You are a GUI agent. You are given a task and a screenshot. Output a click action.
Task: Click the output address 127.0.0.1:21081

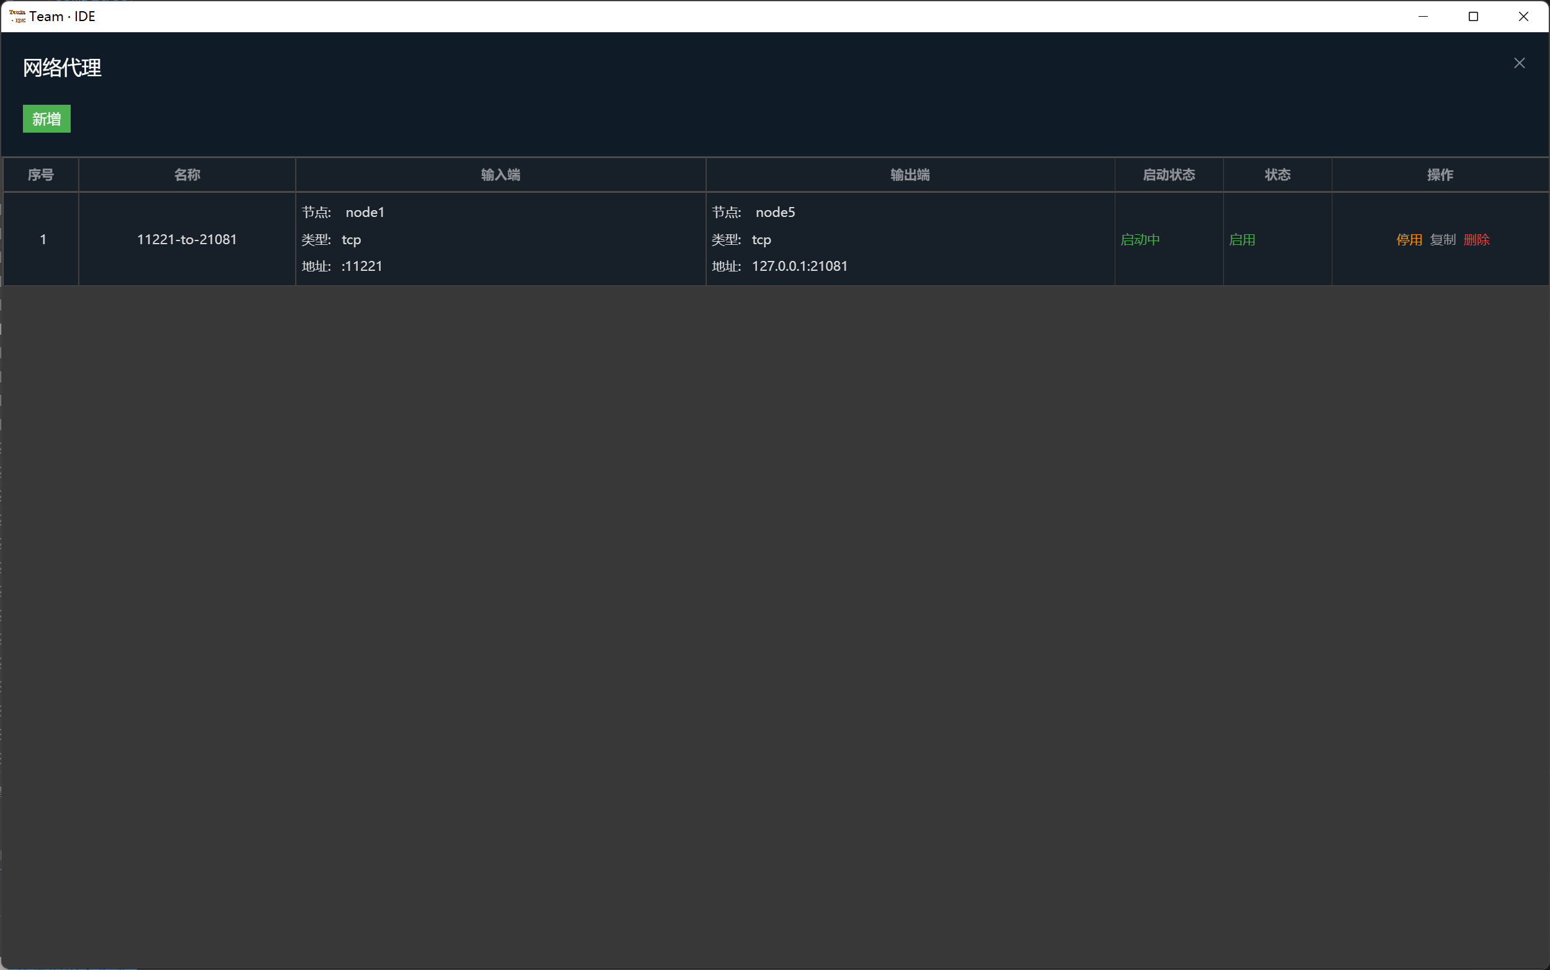tap(799, 267)
